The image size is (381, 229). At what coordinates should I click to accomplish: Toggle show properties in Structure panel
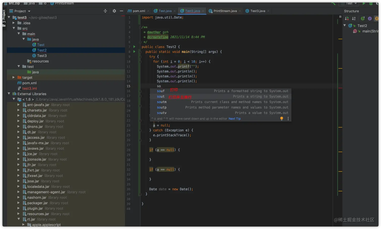(x=370, y=18)
